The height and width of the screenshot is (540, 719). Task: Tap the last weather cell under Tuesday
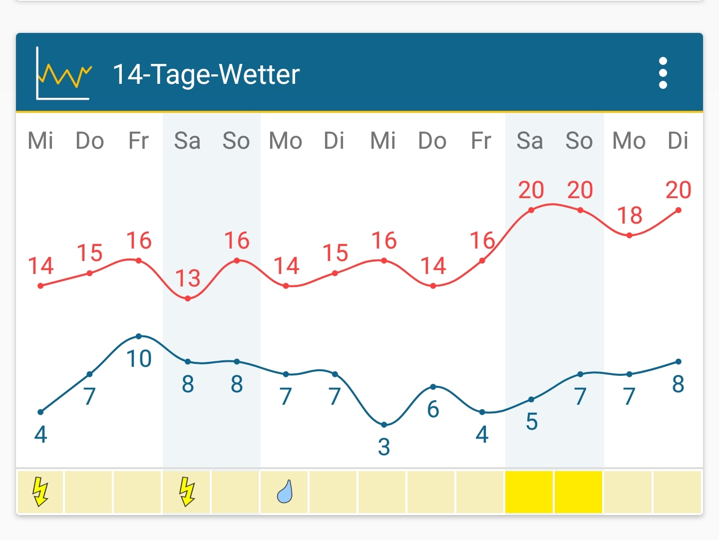pyautogui.click(x=677, y=492)
